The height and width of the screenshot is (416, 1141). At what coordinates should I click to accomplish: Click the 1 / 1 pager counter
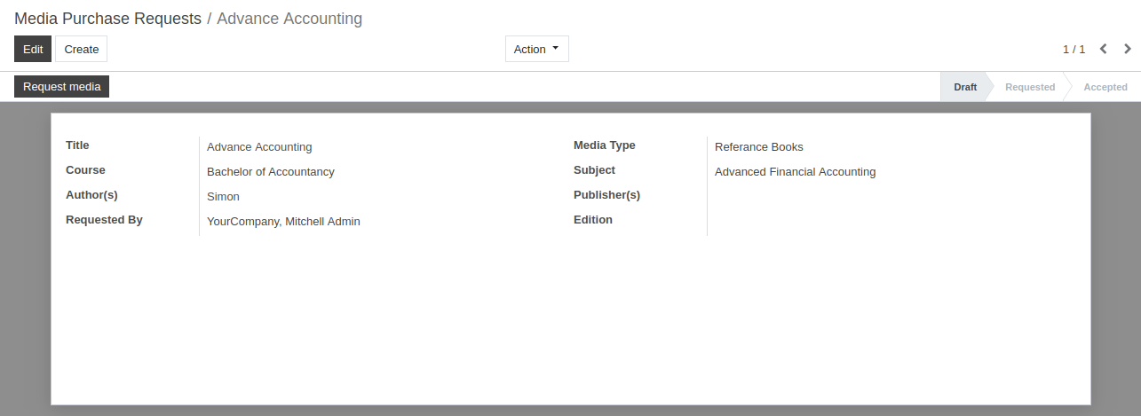pyautogui.click(x=1074, y=50)
